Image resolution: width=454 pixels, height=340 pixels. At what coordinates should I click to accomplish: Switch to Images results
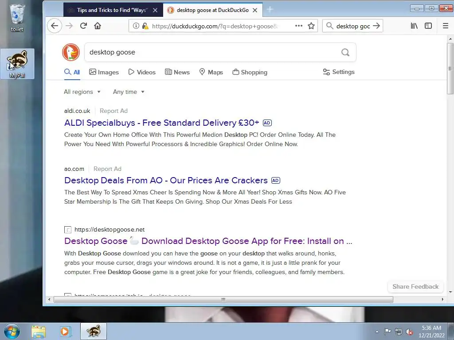104,72
